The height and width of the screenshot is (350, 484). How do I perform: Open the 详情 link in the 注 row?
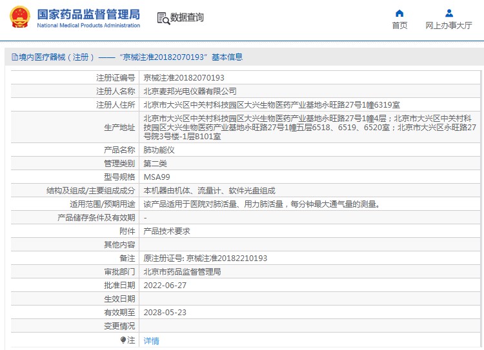pyautogui.click(x=151, y=340)
